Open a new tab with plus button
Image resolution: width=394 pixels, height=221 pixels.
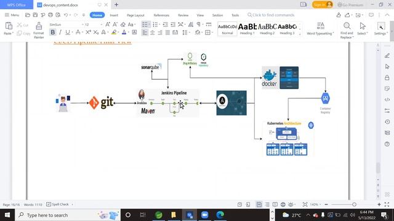coord(116,4)
